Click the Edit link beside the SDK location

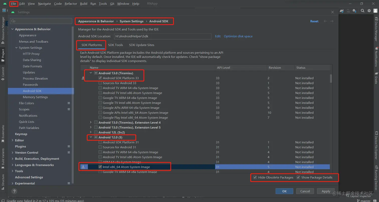pos(218,36)
